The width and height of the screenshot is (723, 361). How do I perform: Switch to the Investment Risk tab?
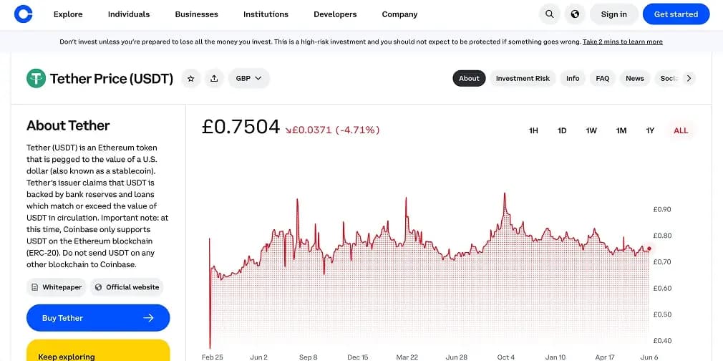(523, 79)
